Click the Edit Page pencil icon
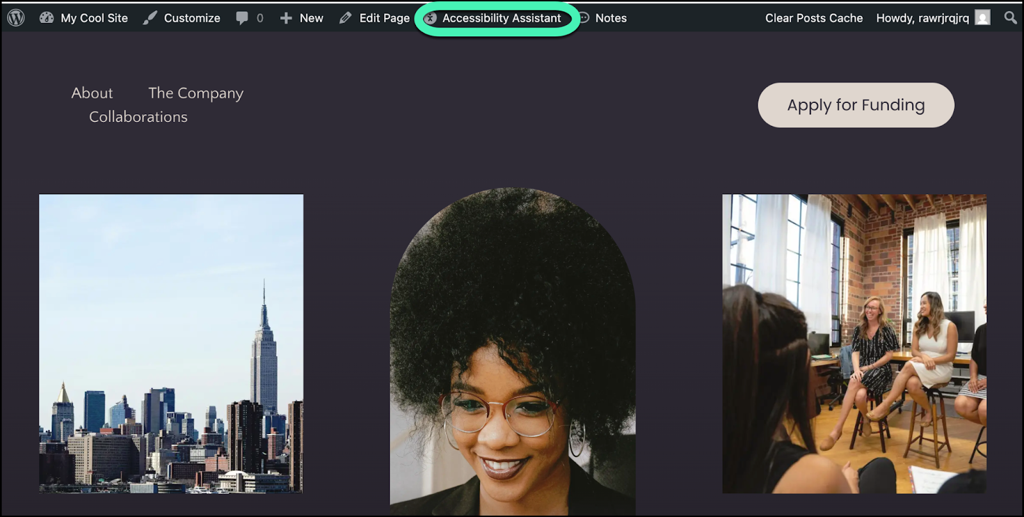The image size is (1024, 517). click(x=346, y=18)
